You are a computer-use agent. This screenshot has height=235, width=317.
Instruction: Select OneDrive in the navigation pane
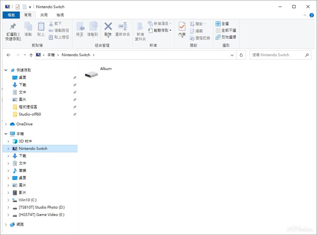[24, 124]
